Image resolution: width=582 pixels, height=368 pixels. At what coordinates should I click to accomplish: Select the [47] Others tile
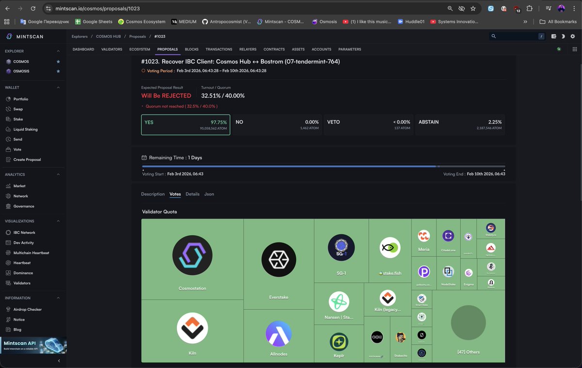pyautogui.click(x=469, y=326)
